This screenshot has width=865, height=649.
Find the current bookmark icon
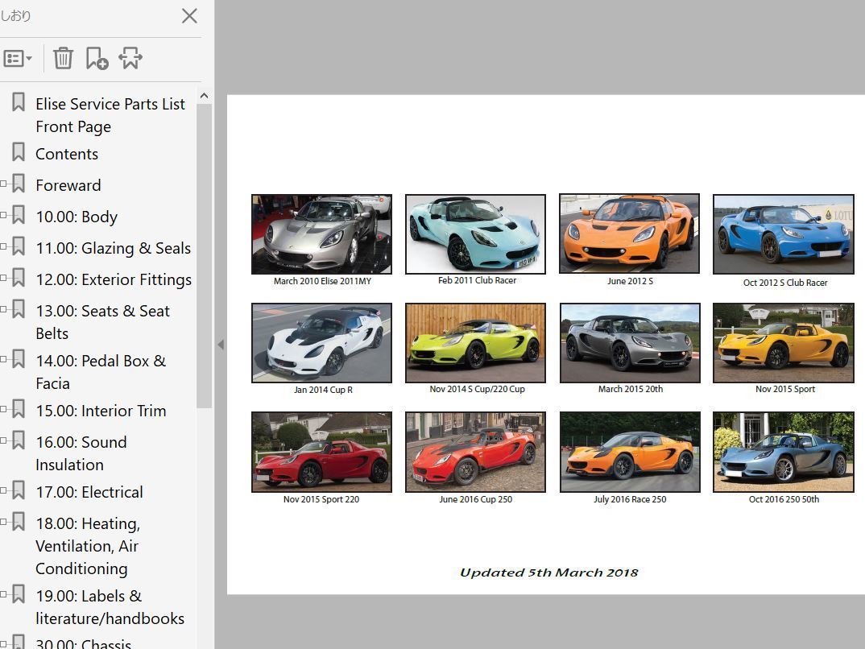tap(130, 59)
